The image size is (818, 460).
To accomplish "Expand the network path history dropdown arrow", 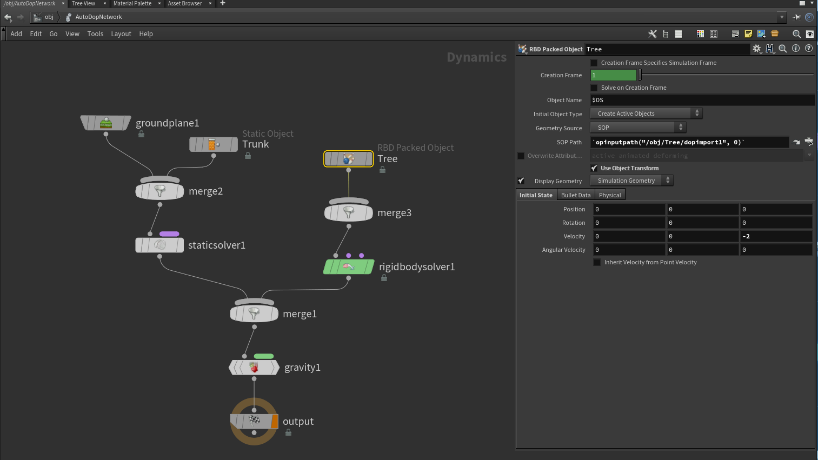I will click(x=782, y=17).
